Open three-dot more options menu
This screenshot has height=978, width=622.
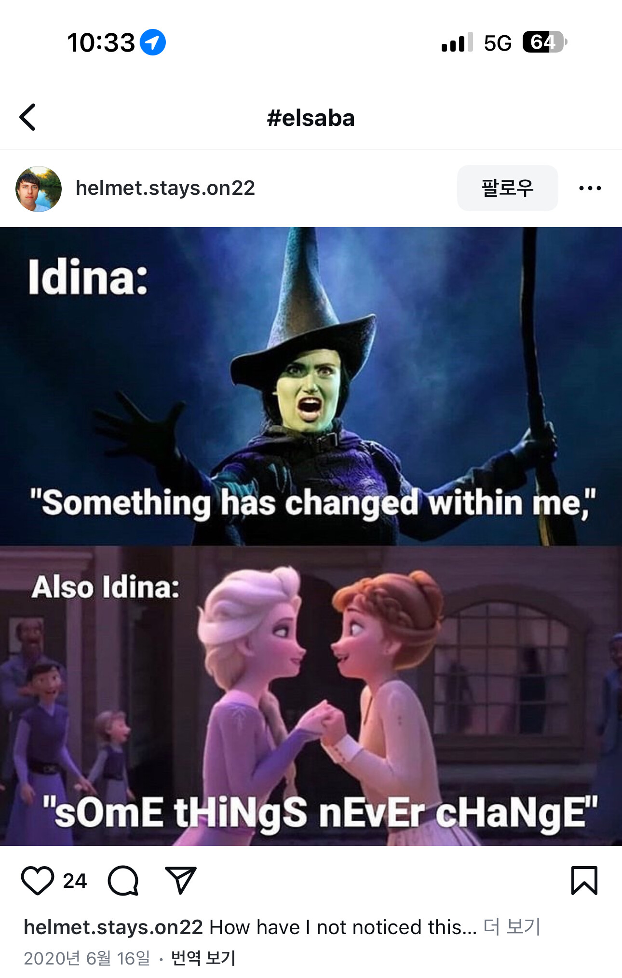click(x=590, y=188)
